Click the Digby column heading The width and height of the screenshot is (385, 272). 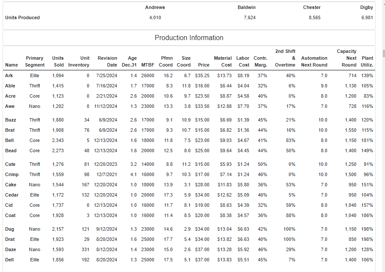[x=366, y=7]
